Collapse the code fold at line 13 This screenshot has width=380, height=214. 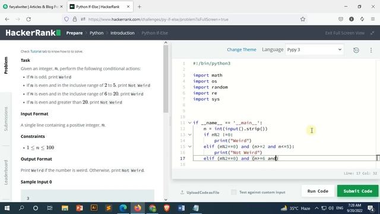point(190,135)
